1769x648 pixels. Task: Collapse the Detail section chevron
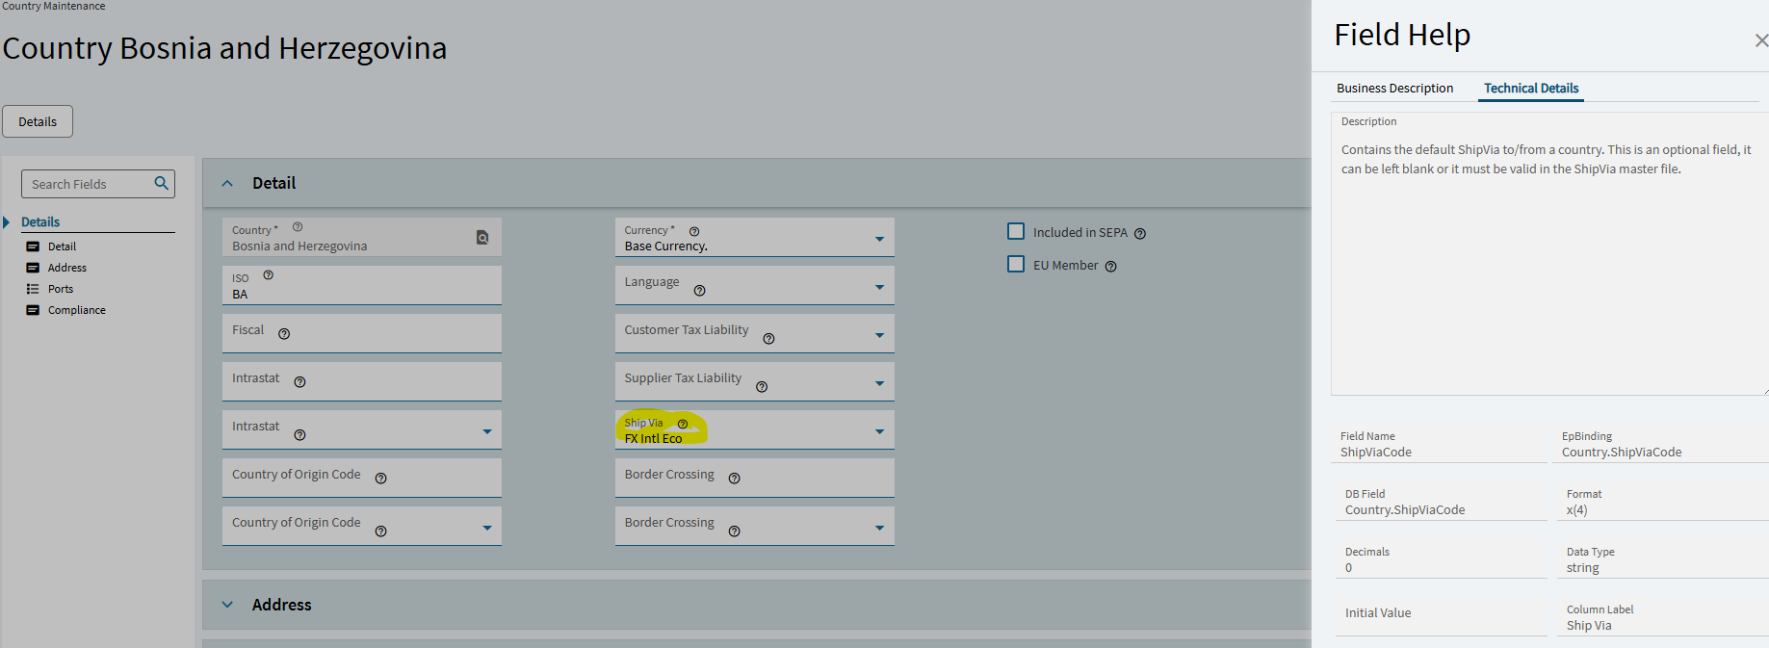[227, 183]
